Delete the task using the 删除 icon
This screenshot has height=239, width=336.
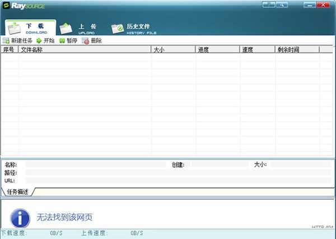click(x=86, y=41)
